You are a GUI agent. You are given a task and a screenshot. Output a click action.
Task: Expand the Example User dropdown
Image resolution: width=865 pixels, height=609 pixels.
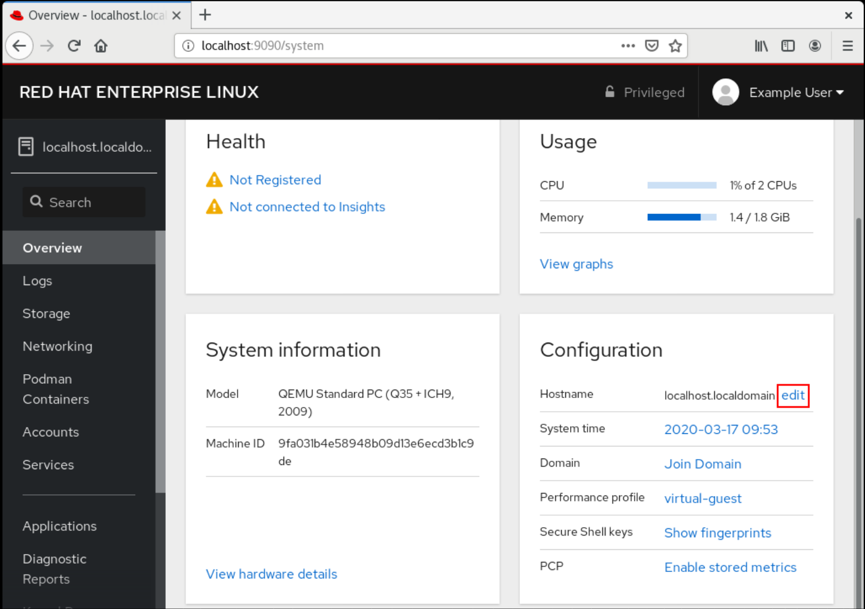click(796, 93)
